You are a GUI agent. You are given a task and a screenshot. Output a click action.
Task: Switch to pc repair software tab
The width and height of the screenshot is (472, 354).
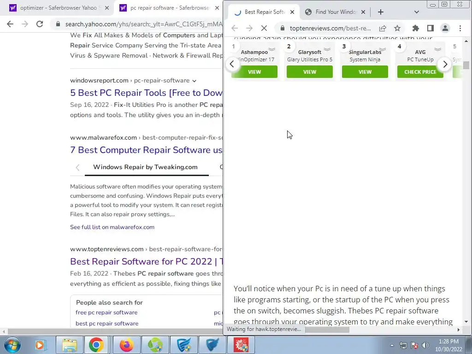click(x=169, y=8)
